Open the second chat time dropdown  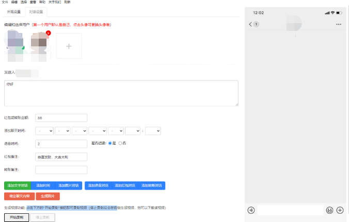point(63,131)
